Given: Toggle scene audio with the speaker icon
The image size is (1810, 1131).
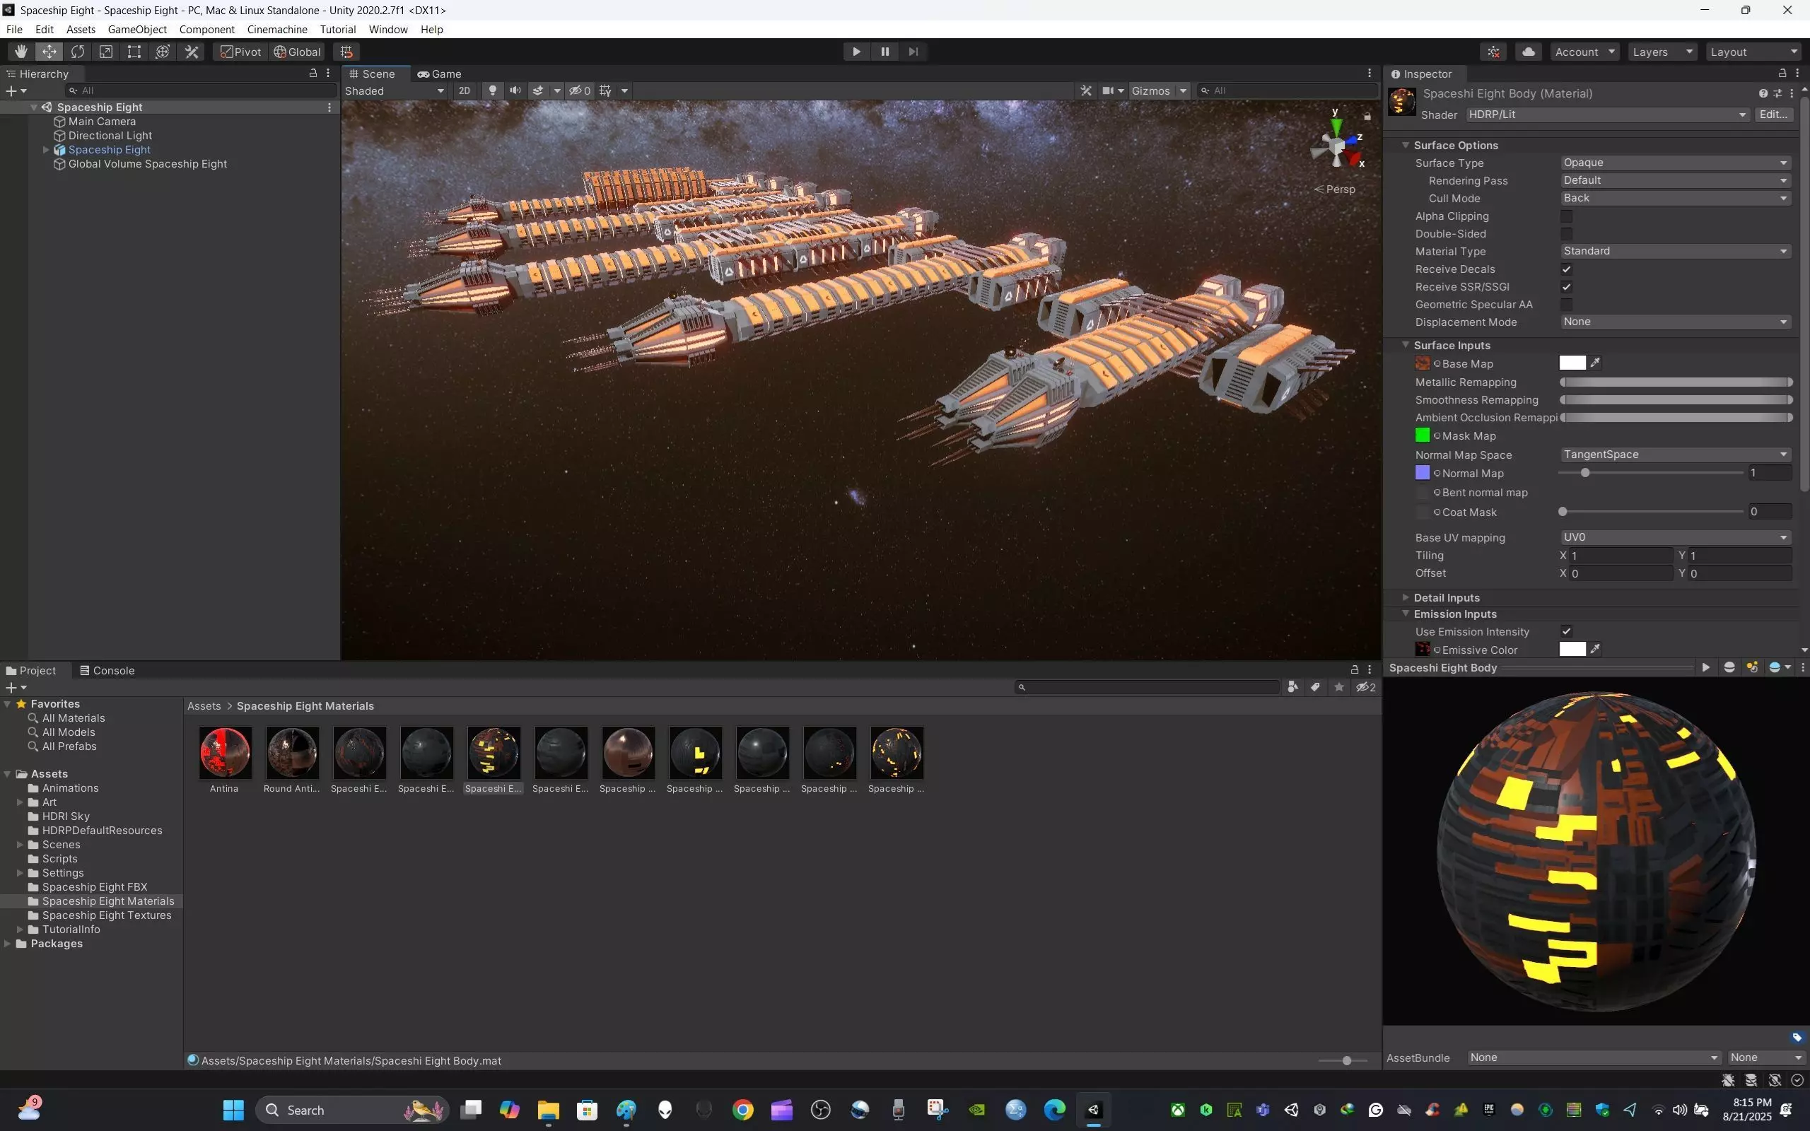Looking at the screenshot, I should [x=515, y=90].
